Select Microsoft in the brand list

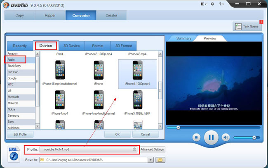tap(21, 97)
